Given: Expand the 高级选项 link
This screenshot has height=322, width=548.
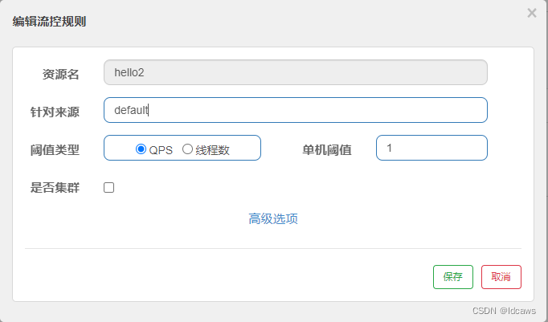Looking at the screenshot, I should click(273, 218).
